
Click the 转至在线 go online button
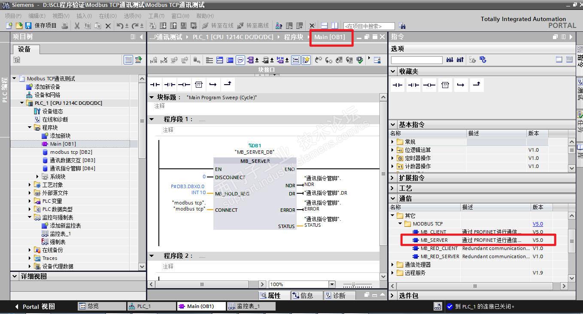tap(218, 26)
